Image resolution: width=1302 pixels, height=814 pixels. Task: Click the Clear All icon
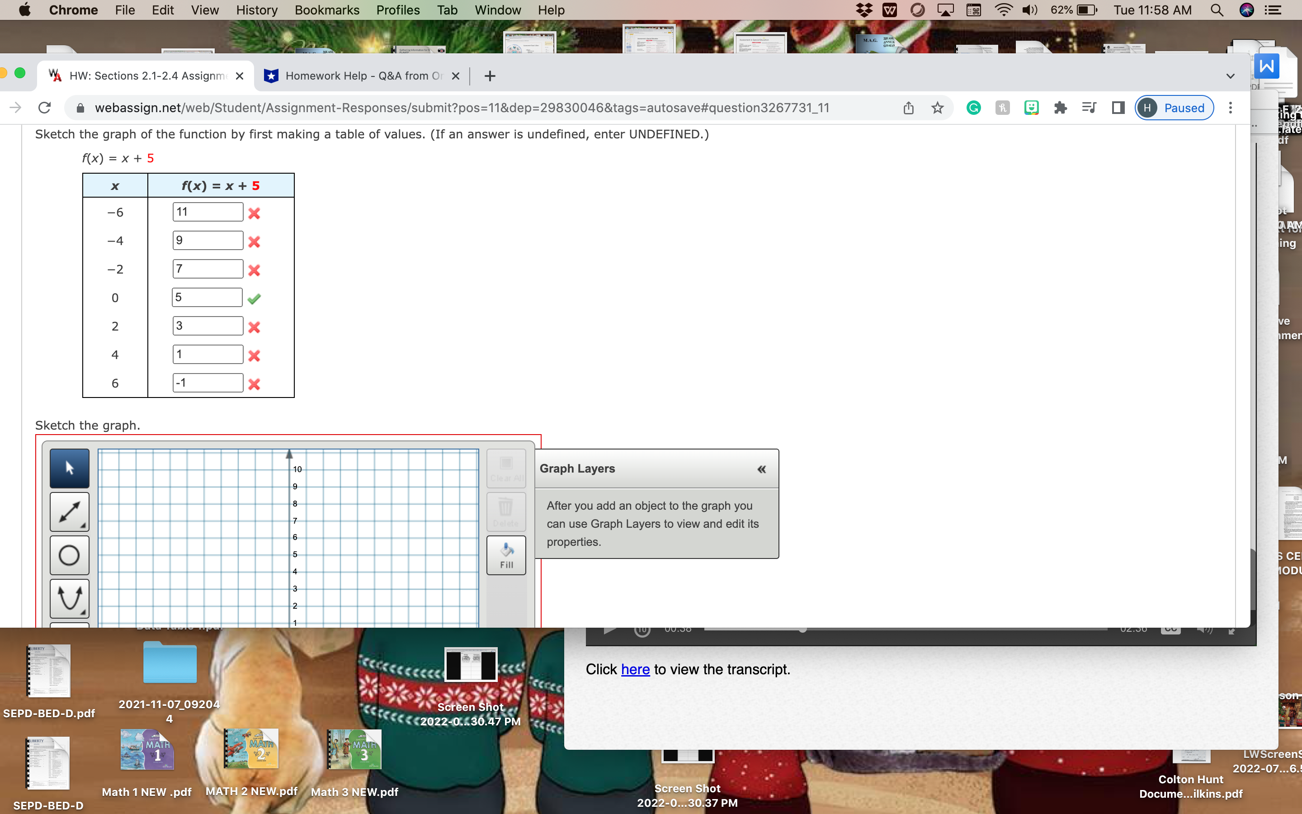coord(505,468)
